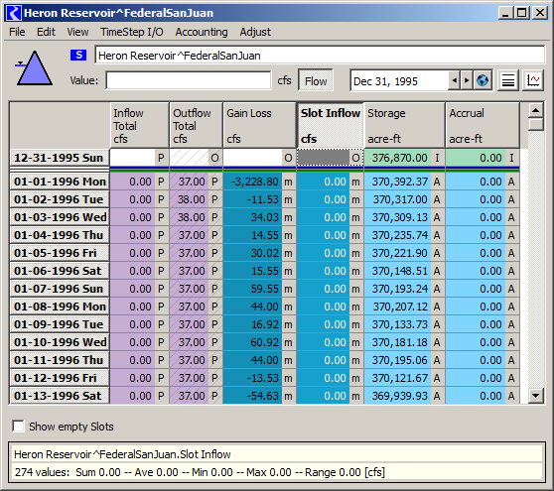554x491 pixels.
Task: Open the Accounting menu
Action: pyautogui.click(x=202, y=32)
